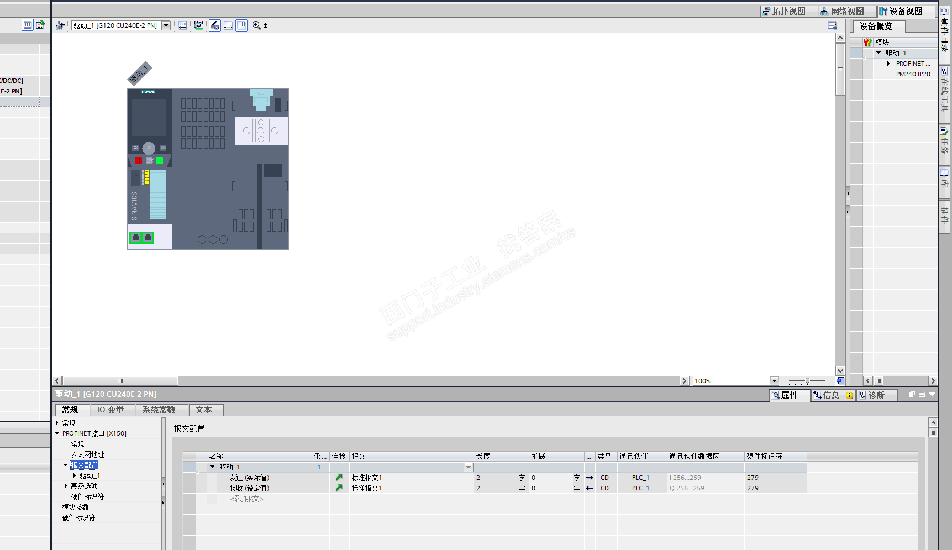Click <添加报文> to add a telegram
This screenshot has width=952, height=550.
[x=246, y=499]
